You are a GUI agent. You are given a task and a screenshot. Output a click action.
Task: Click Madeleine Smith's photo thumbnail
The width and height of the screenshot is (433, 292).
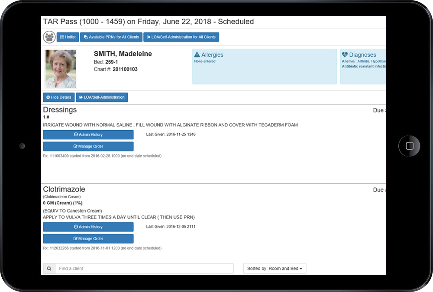[61, 69]
